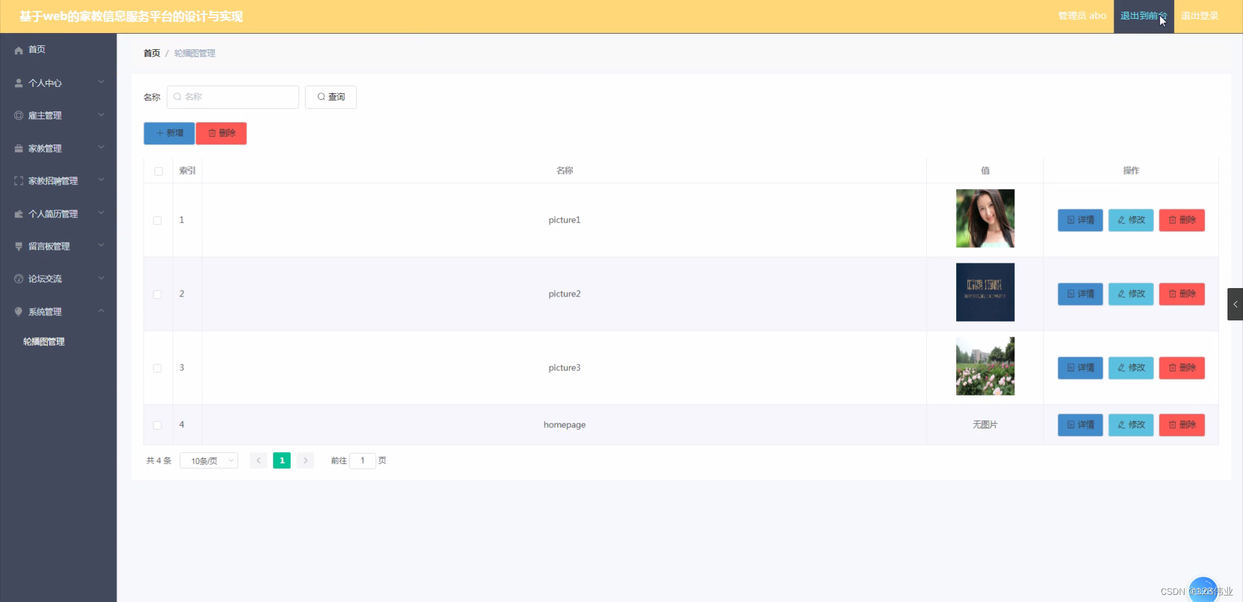This screenshot has height=602, width=1243.
Task: Check the select-all checkbox in table header
Action: 157,171
